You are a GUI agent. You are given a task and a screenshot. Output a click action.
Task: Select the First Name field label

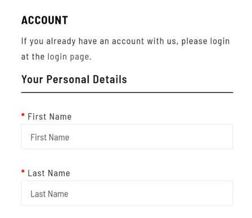pyautogui.click(x=50, y=116)
